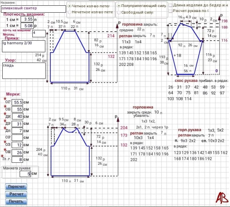
Task: Select the Четное кол-во петель option
Action: pyautogui.click(x=70, y=6)
